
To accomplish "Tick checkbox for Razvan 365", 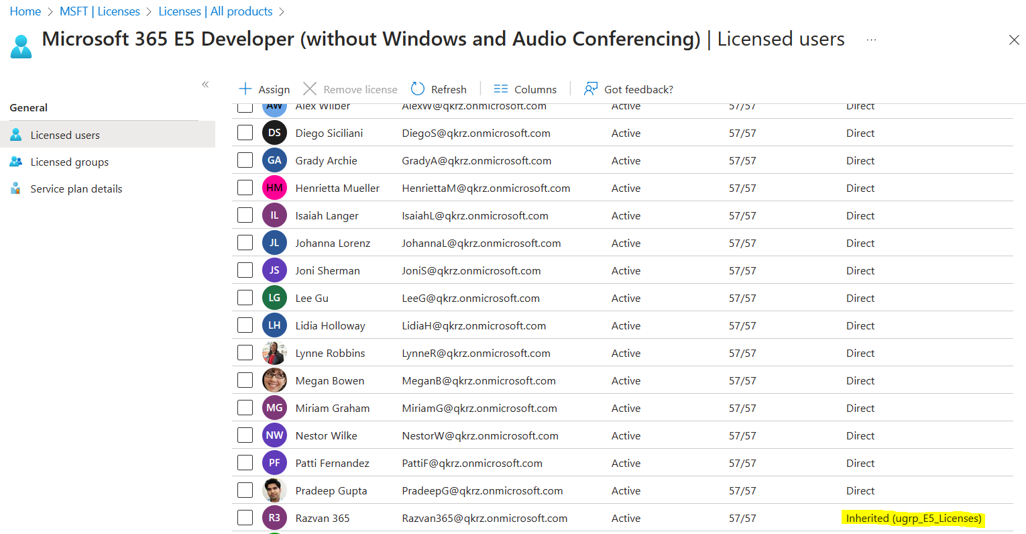I will pyautogui.click(x=245, y=517).
